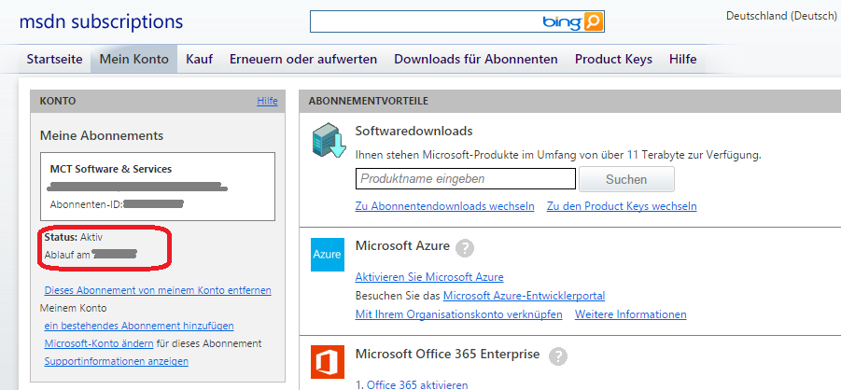Click the Hilfe link in Konto panel

pos(267,101)
